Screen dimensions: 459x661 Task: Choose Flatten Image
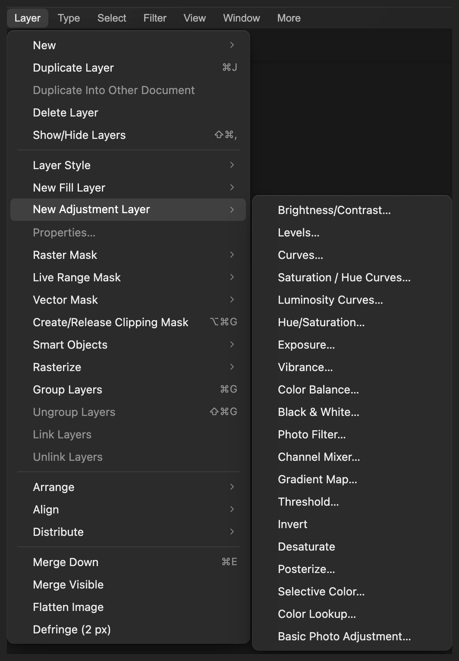[x=128, y=607]
